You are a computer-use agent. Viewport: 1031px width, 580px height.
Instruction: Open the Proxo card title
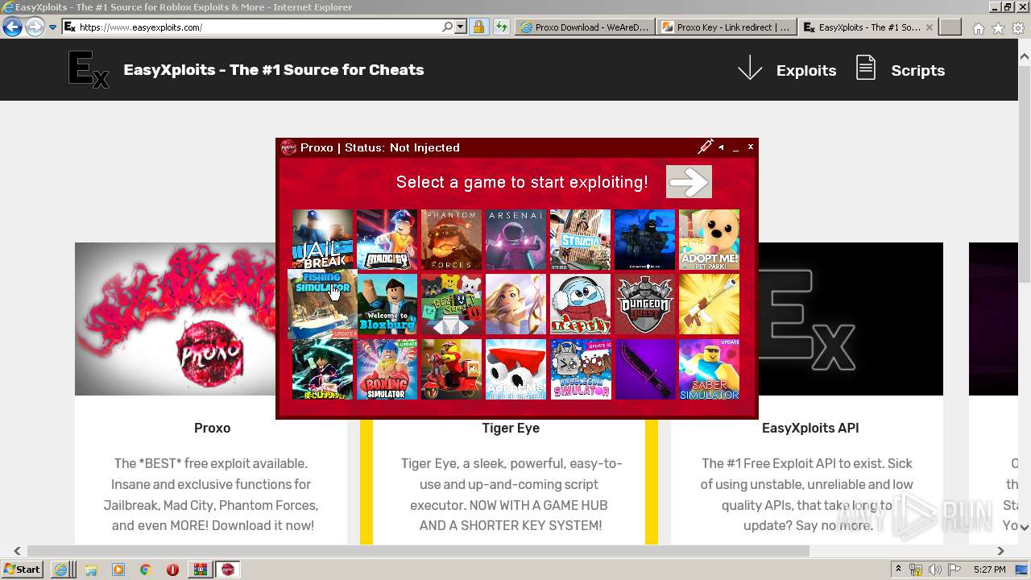(x=212, y=428)
